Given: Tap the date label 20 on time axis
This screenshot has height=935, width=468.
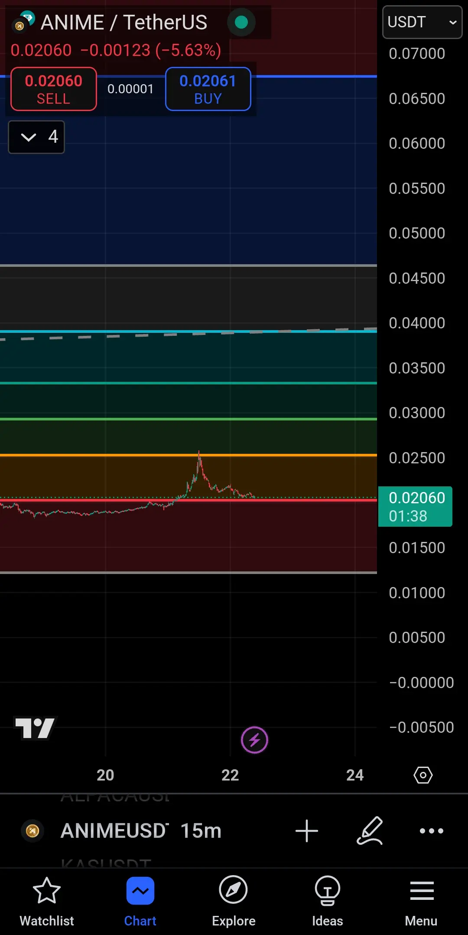Looking at the screenshot, I should coord(105,775).
